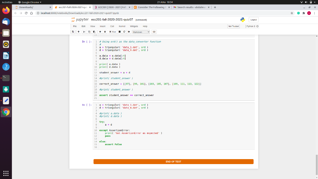Screen dimensions: 318x179
Task: Save the notebook with the save icon
Action: click(x=74, y=32)
